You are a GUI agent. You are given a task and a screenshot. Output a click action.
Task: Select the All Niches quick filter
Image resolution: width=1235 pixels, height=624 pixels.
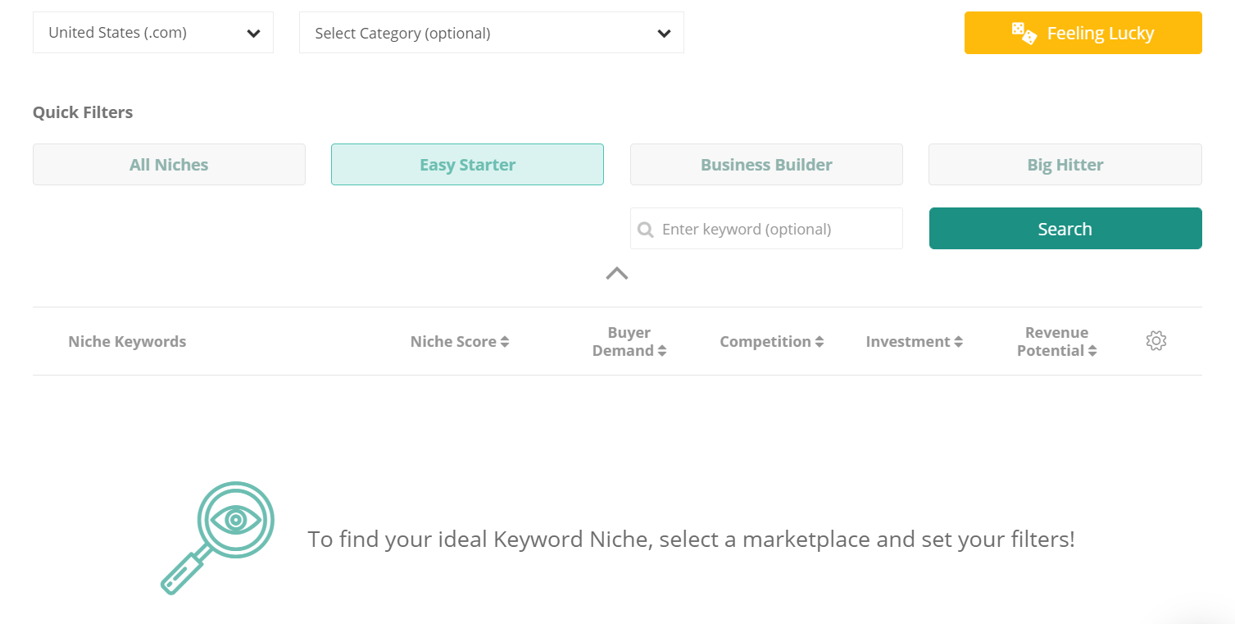coord(169,165)
